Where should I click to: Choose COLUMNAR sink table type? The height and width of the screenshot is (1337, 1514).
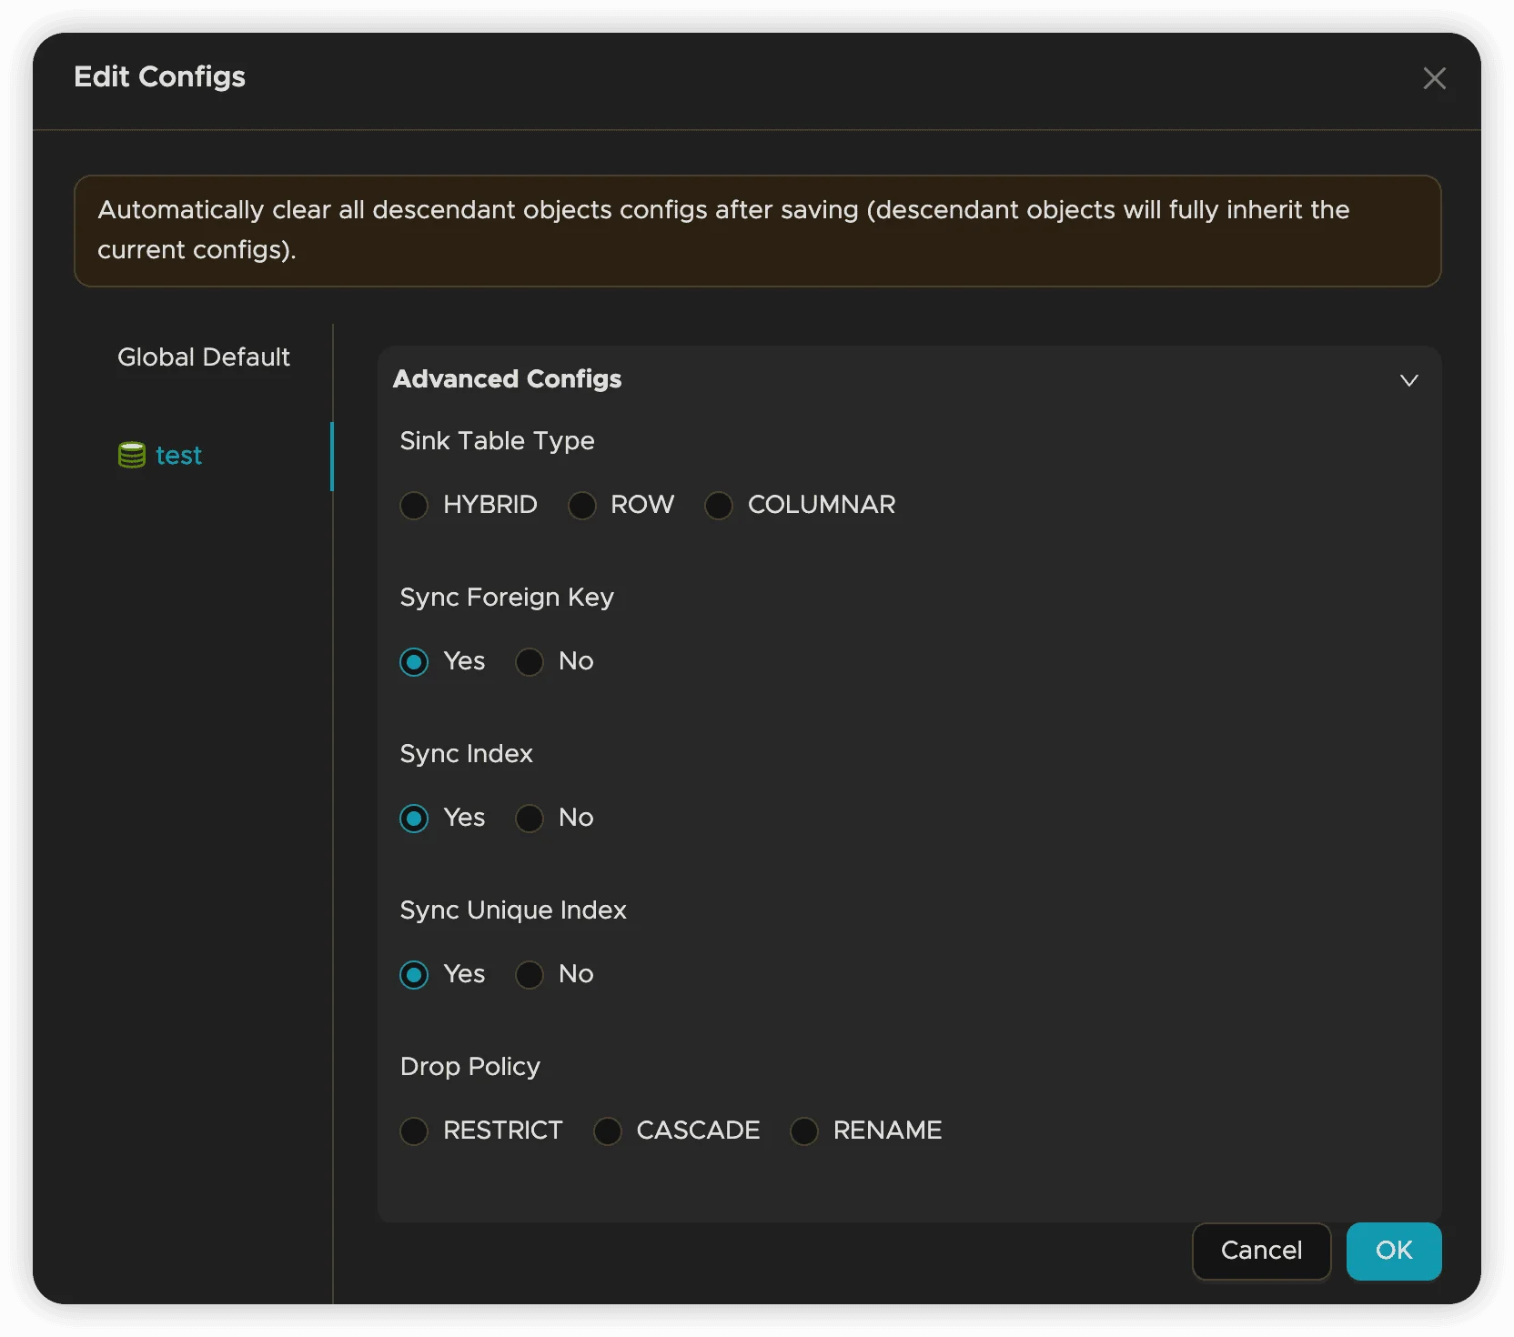(x=719, y=505)
